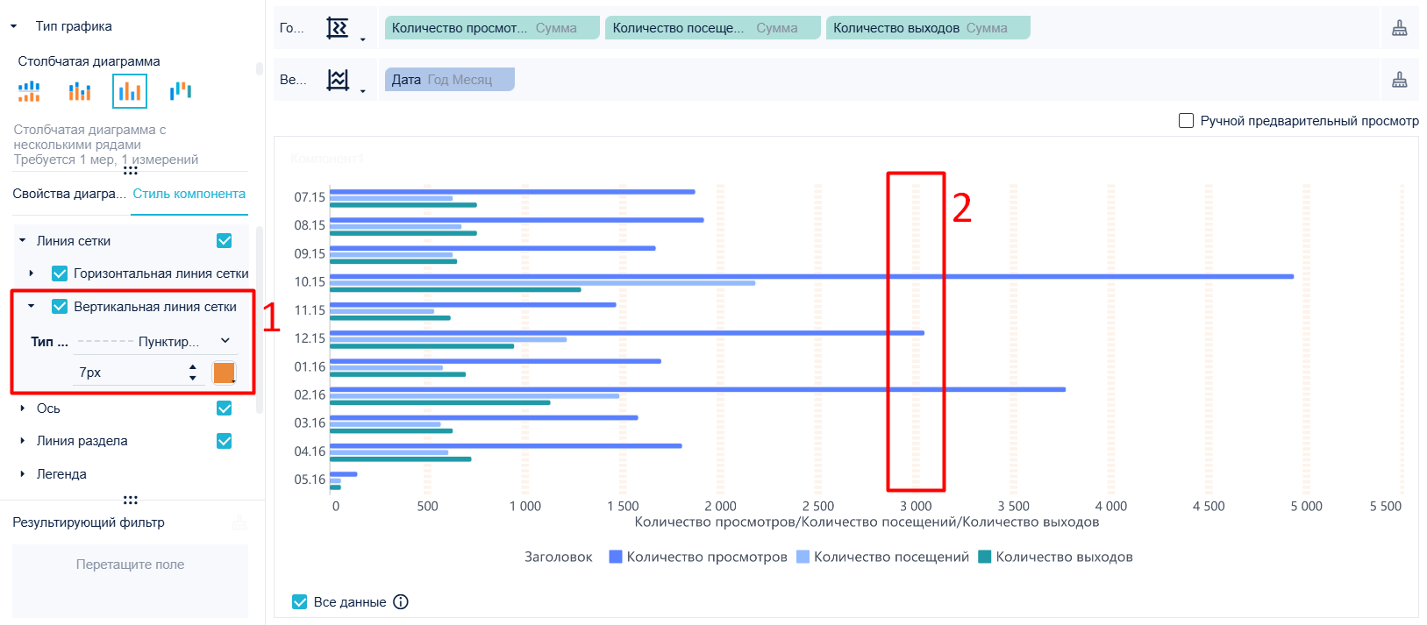Switch to Стиль компонента tab
Image resolution: width=1427 pixels, height=625 pixels.
[189, 194]
